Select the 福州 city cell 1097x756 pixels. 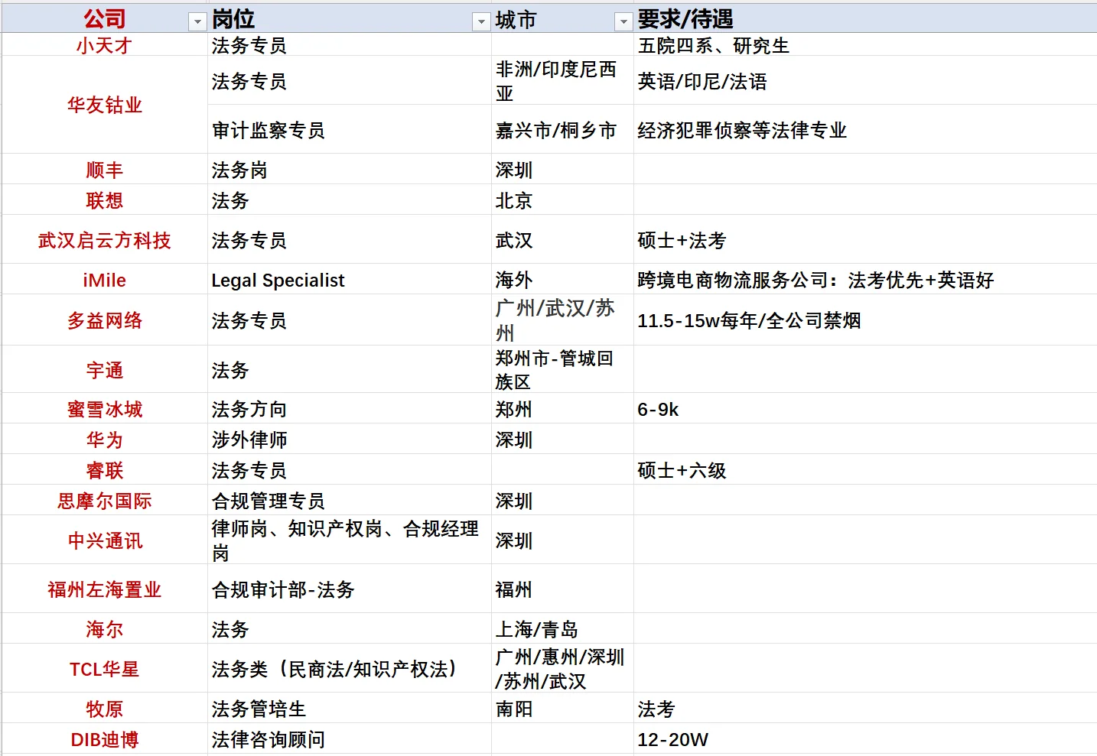coord(562,589)
